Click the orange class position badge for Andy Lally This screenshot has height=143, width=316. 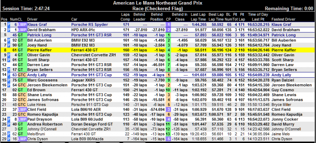169,75
